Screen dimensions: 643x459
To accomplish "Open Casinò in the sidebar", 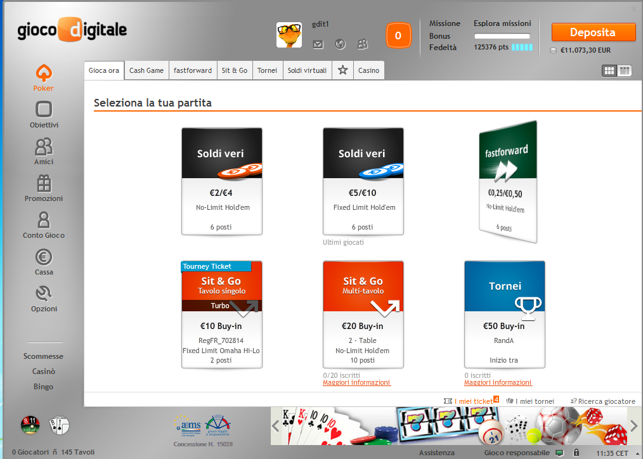I will point(44,372).
